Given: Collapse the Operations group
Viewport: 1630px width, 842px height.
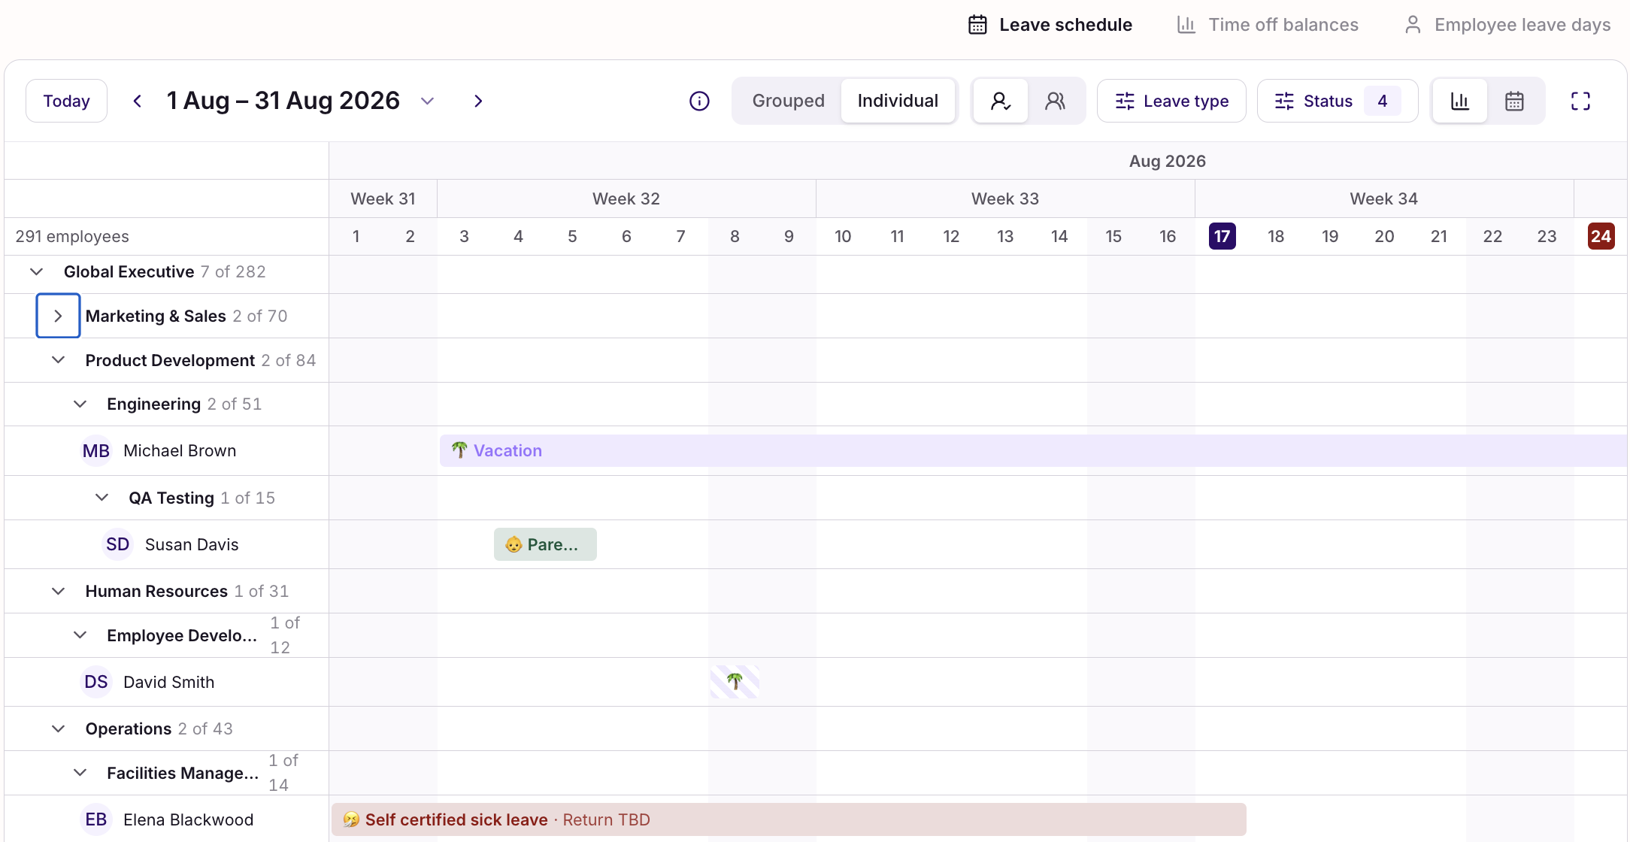Looking at the screenshot, I should click(58, 728).
